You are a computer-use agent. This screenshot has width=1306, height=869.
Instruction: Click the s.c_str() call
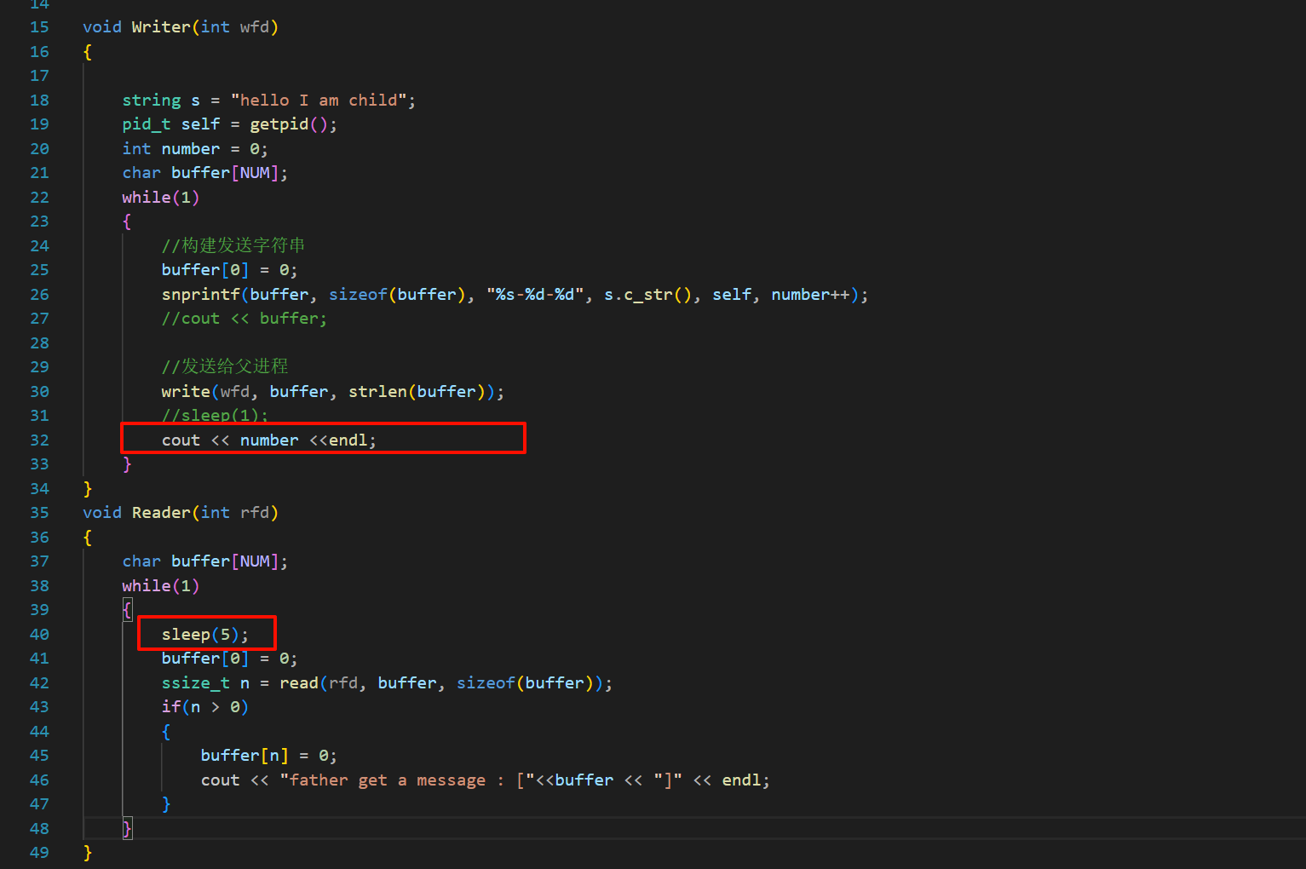click(x=648, y=295)
